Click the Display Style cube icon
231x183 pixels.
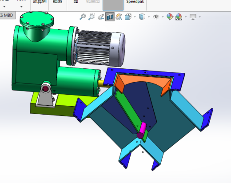[x=142, y=17]
